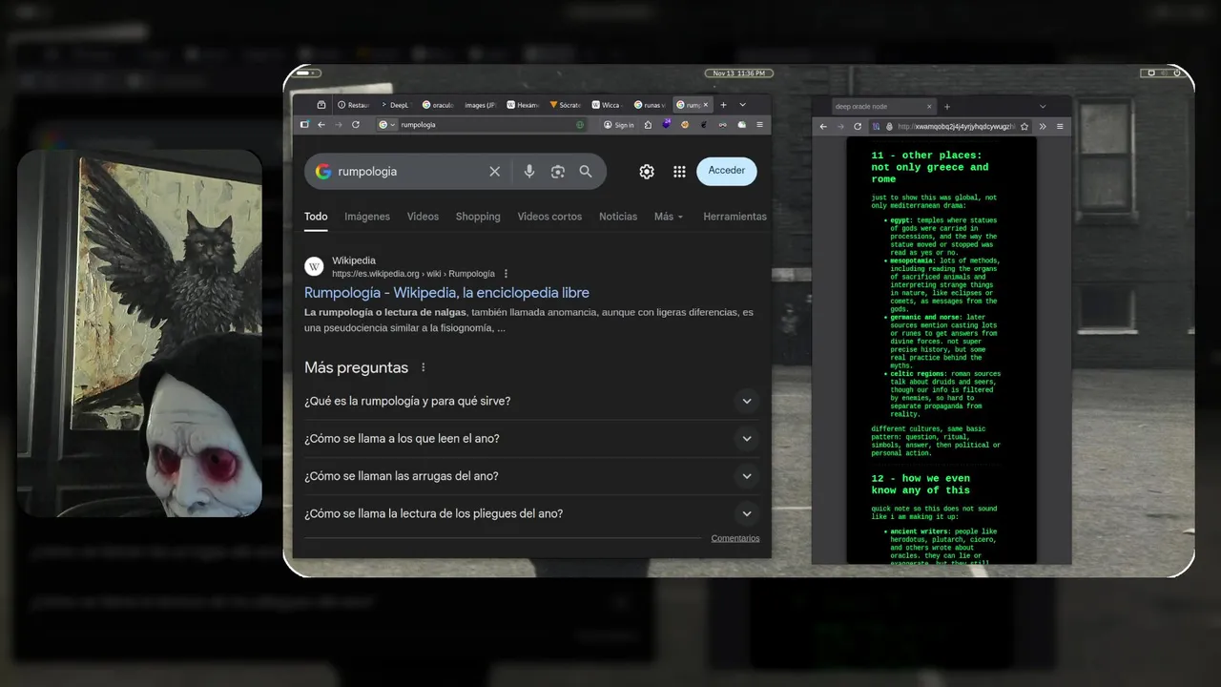Reload the deep oracle node page

click(858, 127)
